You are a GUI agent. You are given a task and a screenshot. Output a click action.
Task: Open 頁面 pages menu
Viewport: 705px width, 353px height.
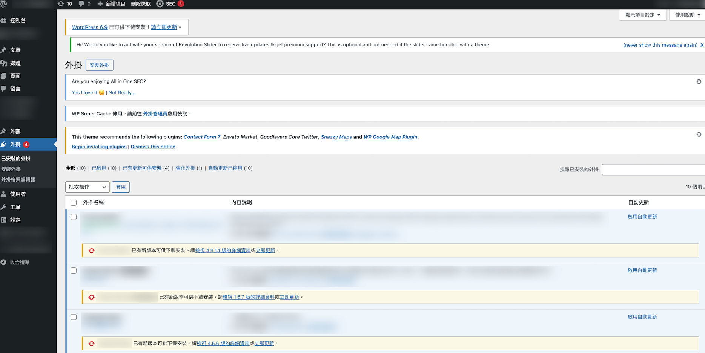click(15, 76)
